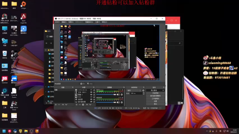Collapse Quick Access in Explorer navigation pane
239x134 pixels.
pyautogui.click(x=46, y=50)
